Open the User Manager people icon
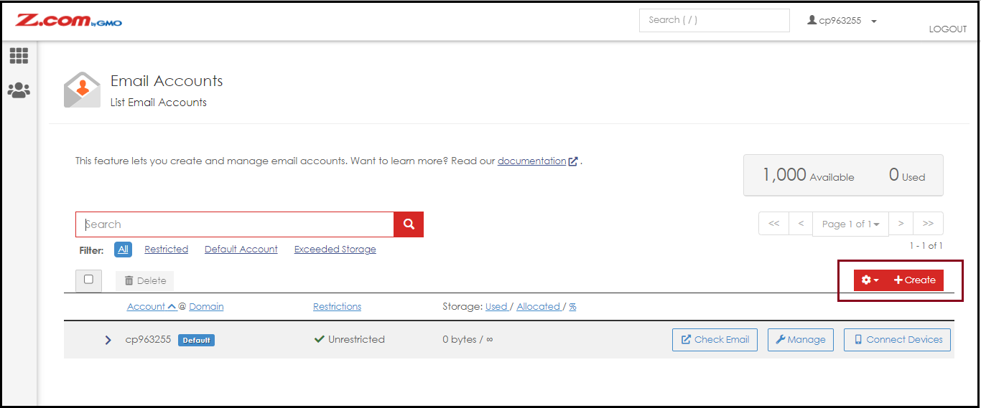 pyautogui.click(x=19, y=90)
